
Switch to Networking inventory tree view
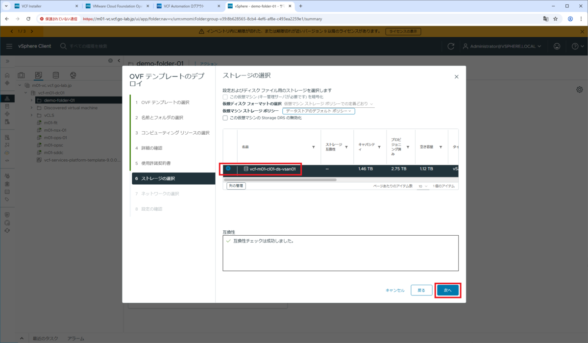point(73,75)
